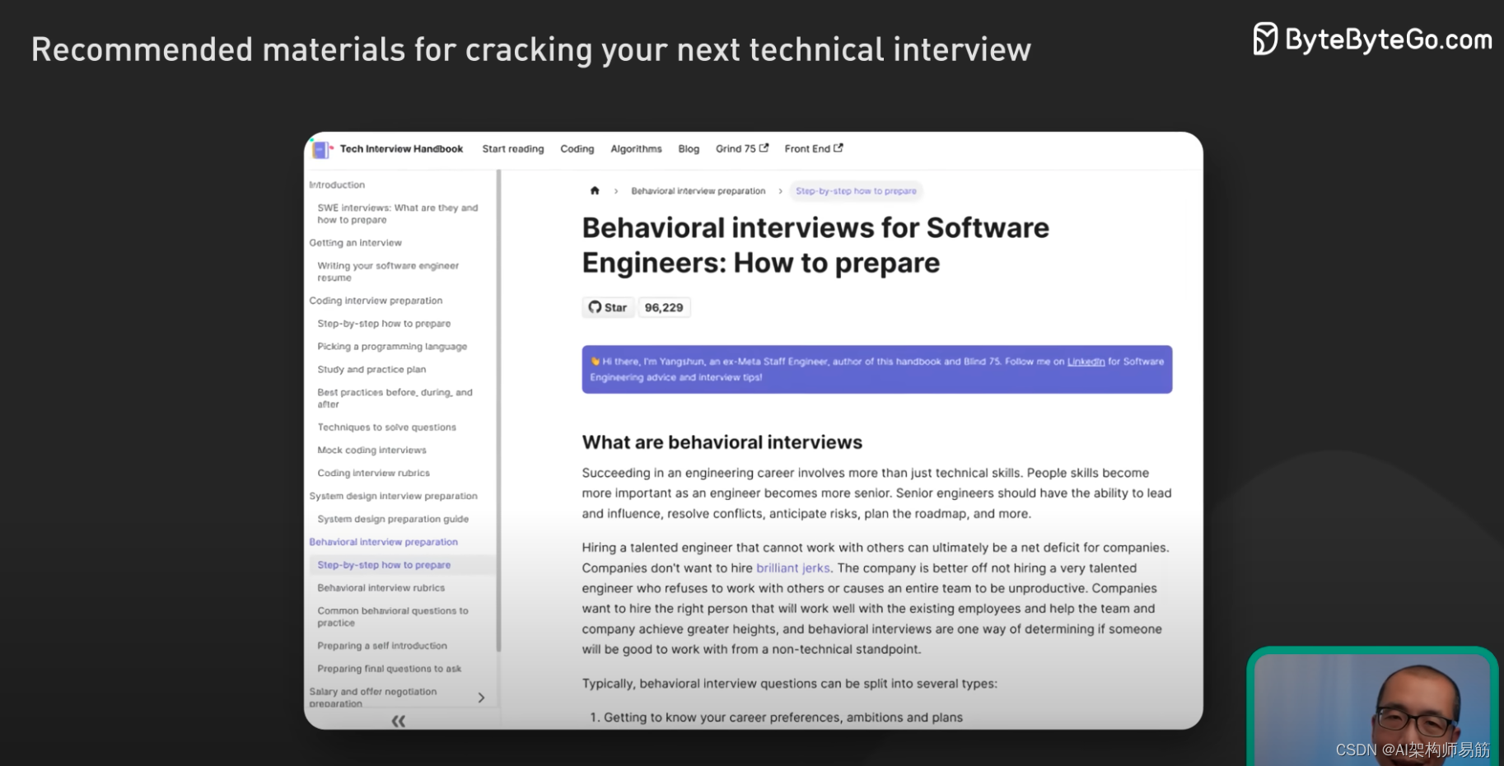Open Writing your software engineer resume

(388, 272)
